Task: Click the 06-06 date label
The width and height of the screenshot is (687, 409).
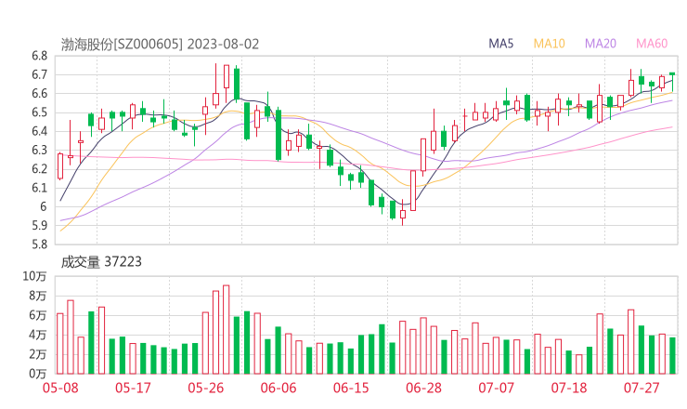Action: pyautogui.click(x=279, y=388)
